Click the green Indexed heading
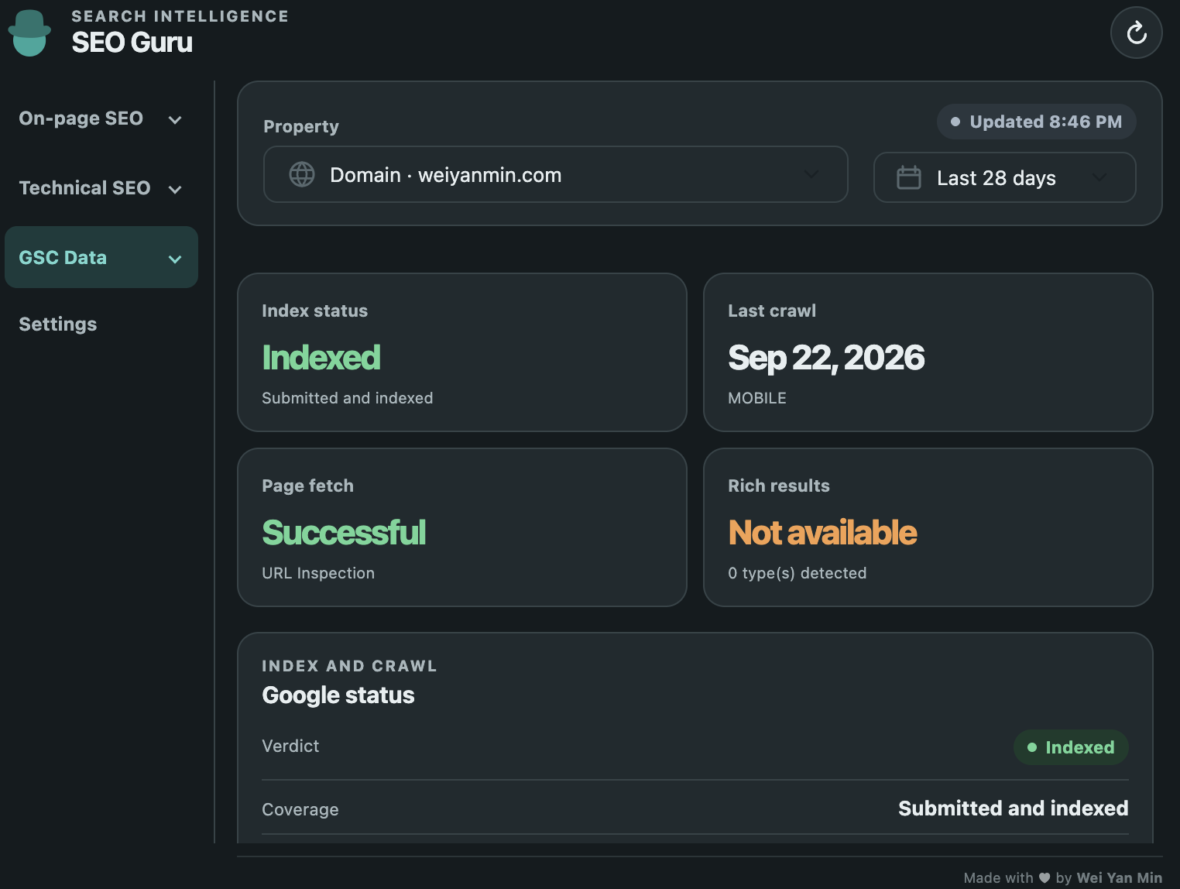Image resolution: width=1180 pixels, height=889 pixels. (321, 358)
